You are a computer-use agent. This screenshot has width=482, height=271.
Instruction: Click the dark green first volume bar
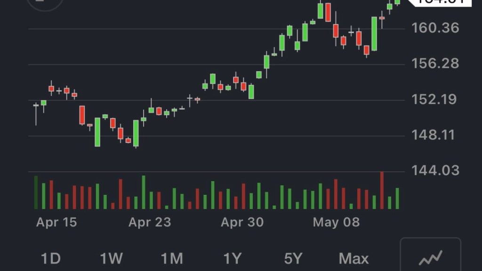pos(36,192)
